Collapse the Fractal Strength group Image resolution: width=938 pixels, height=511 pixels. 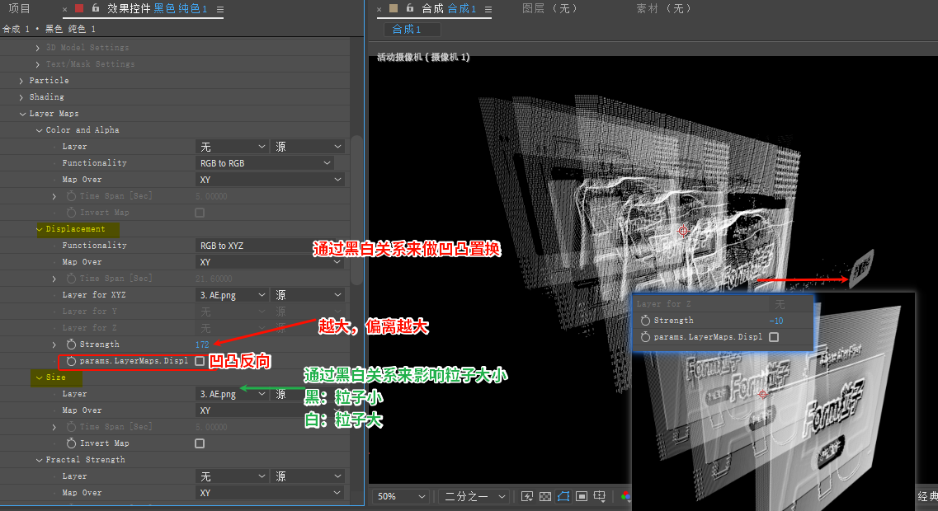coord(39,460)
